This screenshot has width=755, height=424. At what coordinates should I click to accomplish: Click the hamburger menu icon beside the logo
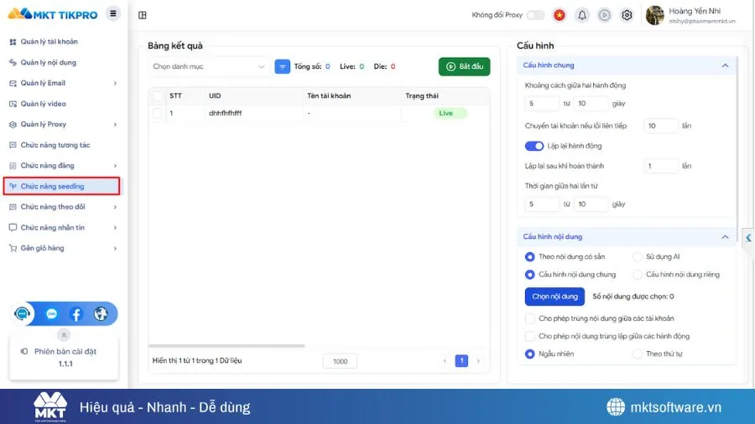tap(113, 13)
